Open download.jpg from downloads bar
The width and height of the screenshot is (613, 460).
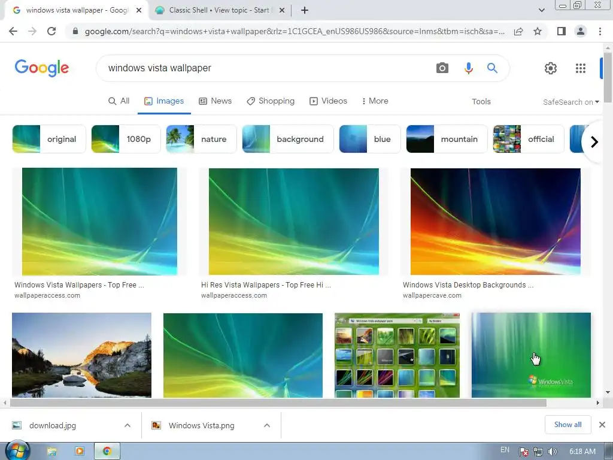[53, 425]
